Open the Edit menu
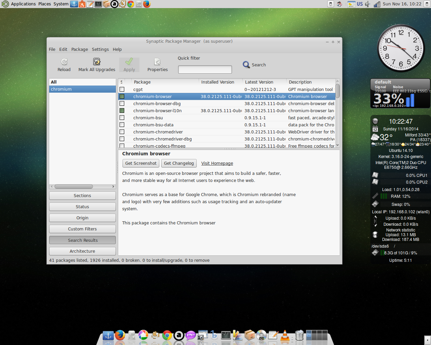The width and height of the screenshot is (431, 345). point(63,49)
